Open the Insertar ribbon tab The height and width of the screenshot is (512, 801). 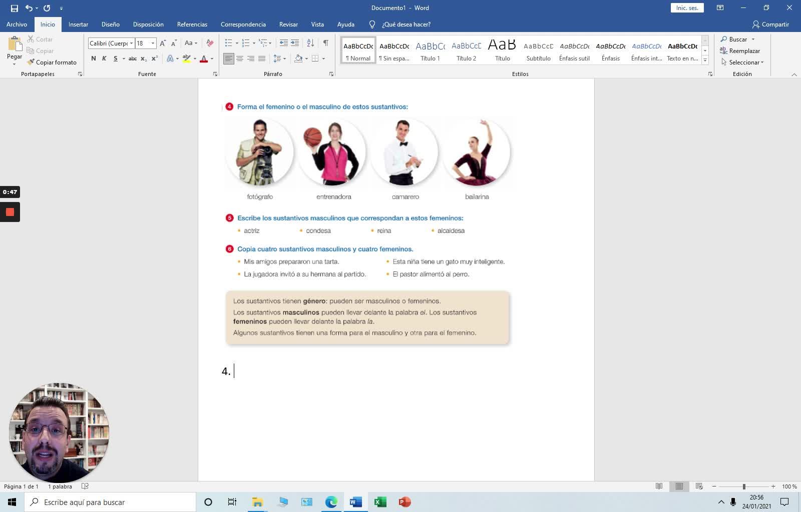[78, 24]
